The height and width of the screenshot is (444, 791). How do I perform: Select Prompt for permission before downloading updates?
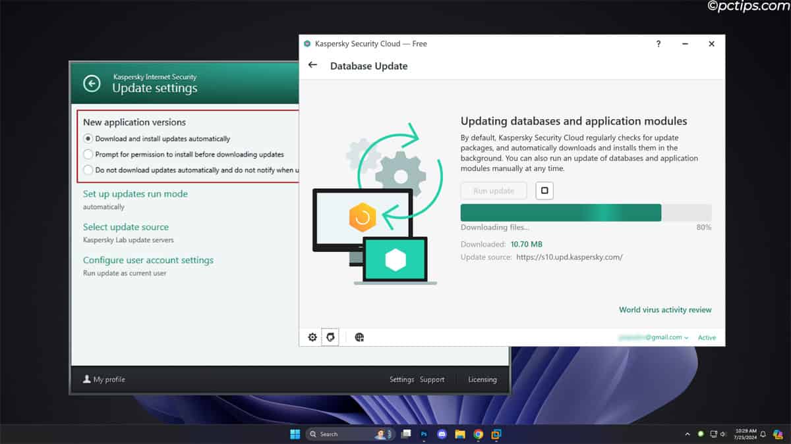[88, 155]
